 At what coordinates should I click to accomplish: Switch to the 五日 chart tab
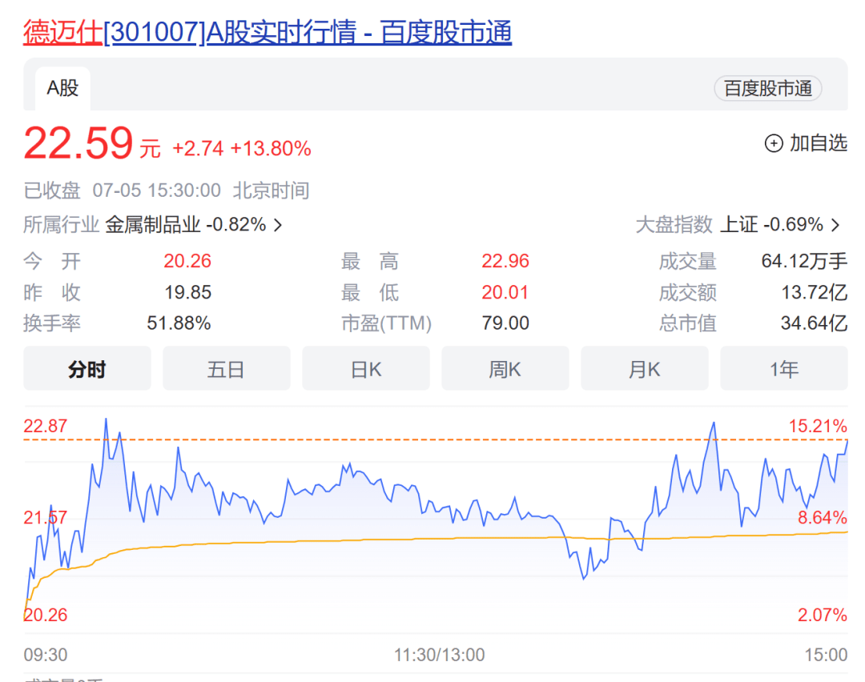(x=226, y=369)
